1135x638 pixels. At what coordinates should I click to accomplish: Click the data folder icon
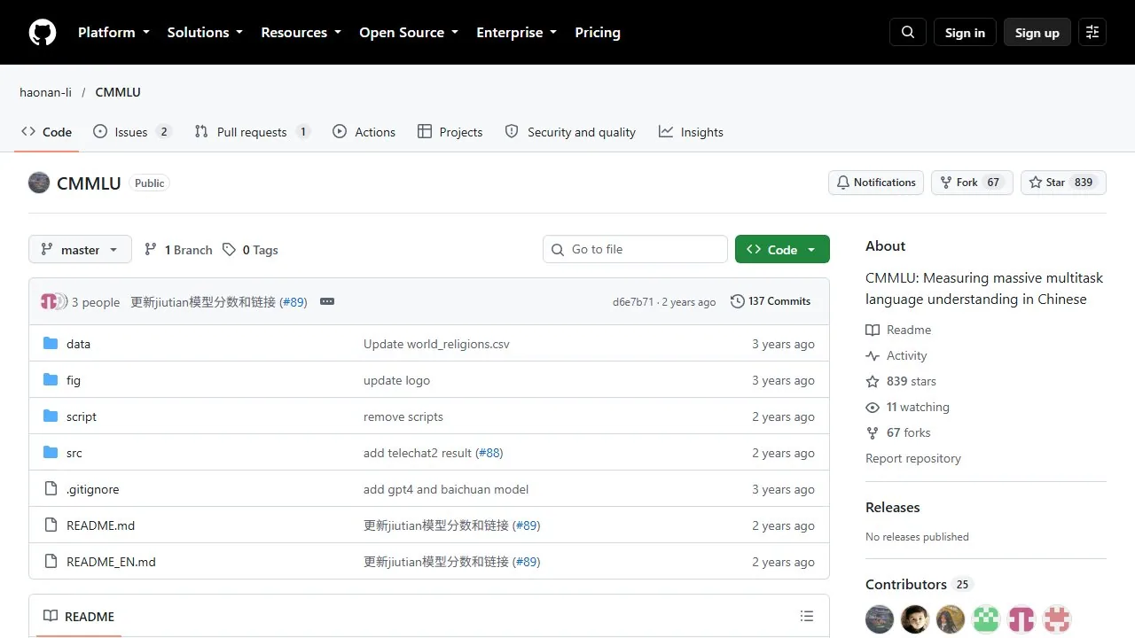pyautogui.click(x=51, y=344)
